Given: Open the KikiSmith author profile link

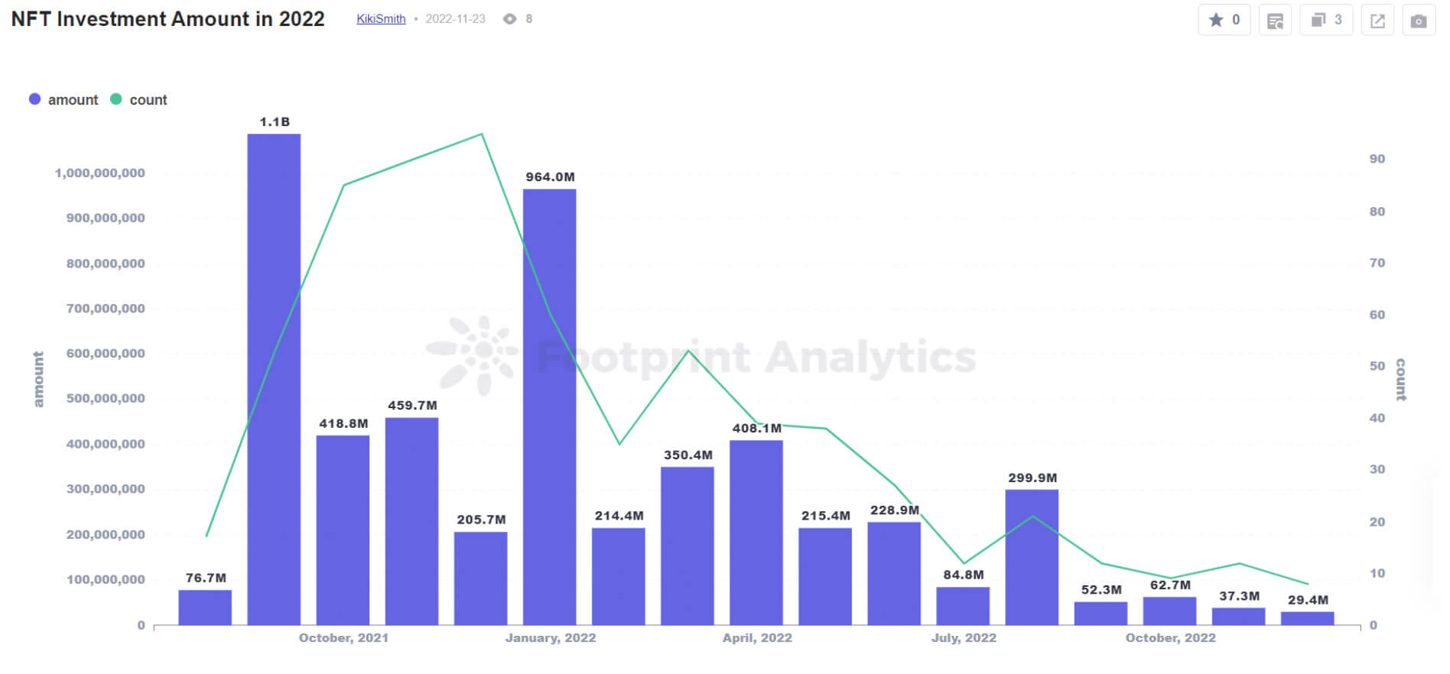Looking at the screenshot, I should [x=381, y=19].
